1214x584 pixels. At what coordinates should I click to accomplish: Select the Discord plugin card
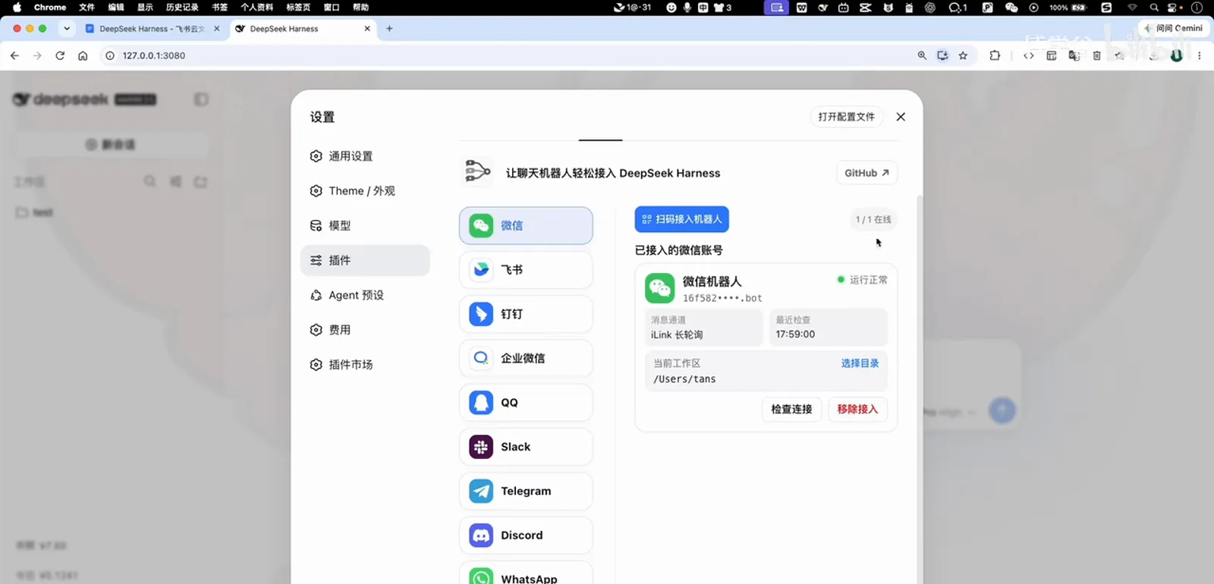[x=526, y=535]
